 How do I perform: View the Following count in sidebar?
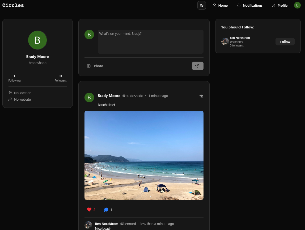click(x=14, y=78)
